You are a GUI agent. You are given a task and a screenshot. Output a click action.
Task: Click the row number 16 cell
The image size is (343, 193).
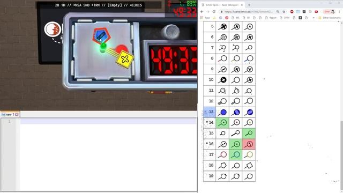point(210,144)
